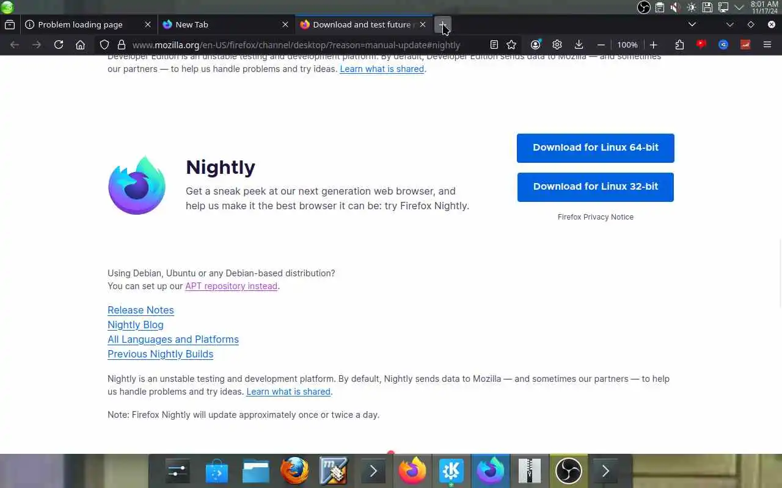Open the floppy disk tray icon
This screenshot has width=782, height=488.
tap(707, 7)
